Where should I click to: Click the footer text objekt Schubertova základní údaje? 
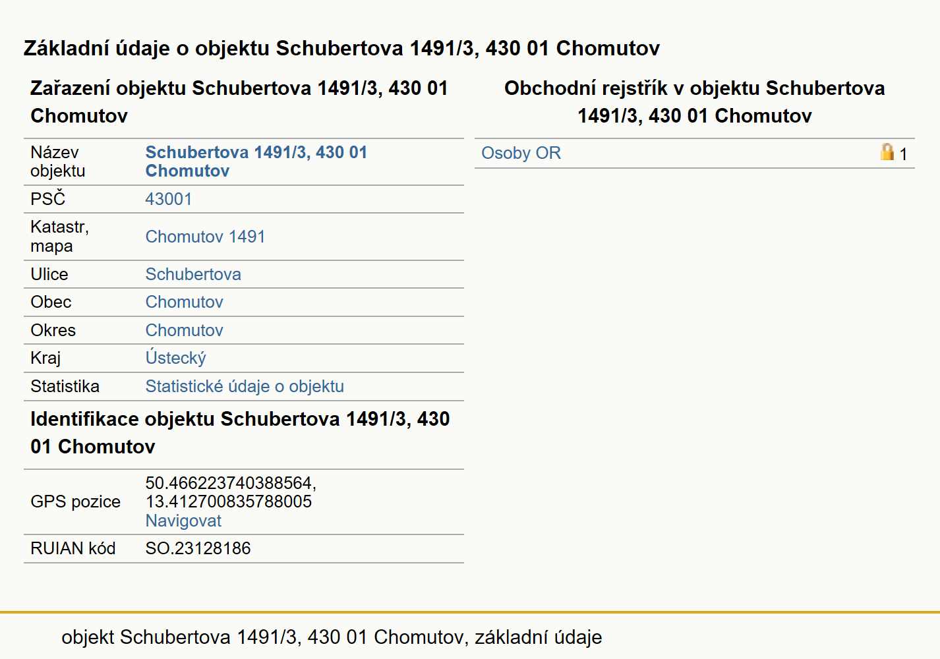pos(332,637)
